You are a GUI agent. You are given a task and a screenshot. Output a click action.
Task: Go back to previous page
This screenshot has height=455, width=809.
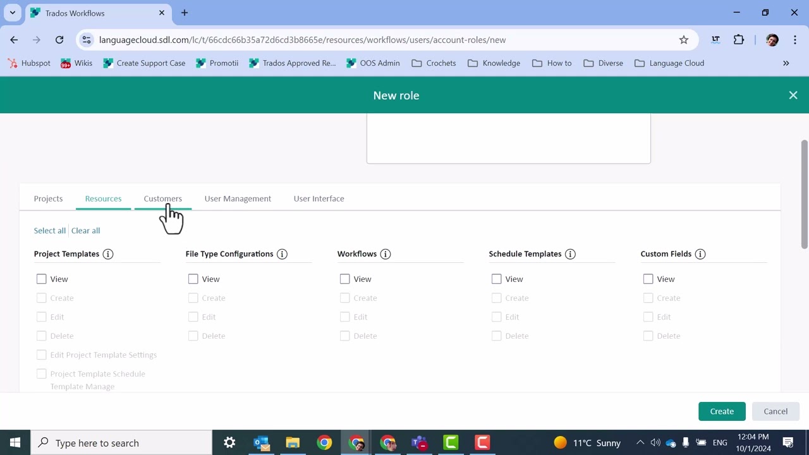click(x=14, y=40)
